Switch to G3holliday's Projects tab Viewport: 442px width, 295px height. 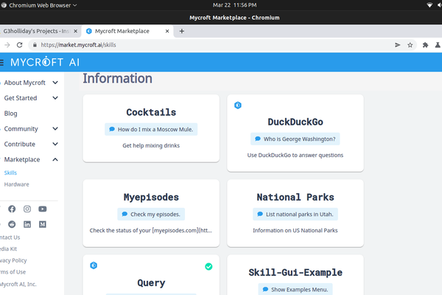(x=37, y=31)
